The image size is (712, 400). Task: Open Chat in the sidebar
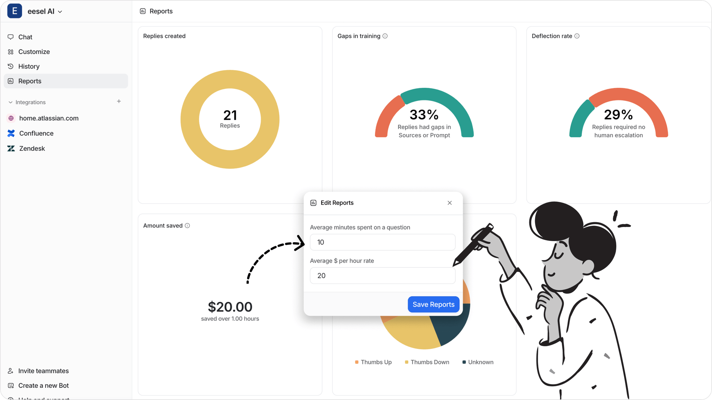tap(66, 37)
